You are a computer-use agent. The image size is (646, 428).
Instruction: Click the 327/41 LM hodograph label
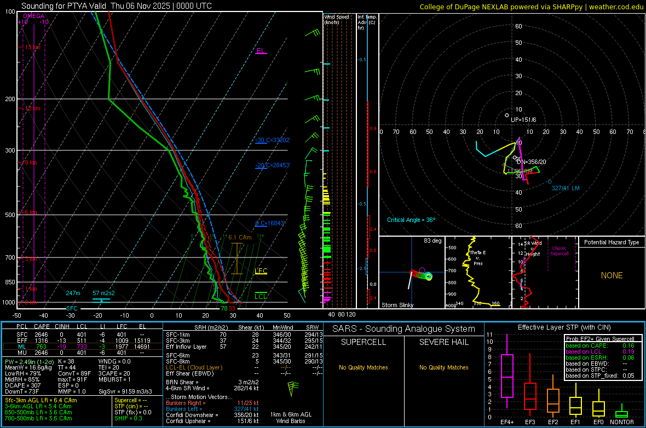coord(565,188)
